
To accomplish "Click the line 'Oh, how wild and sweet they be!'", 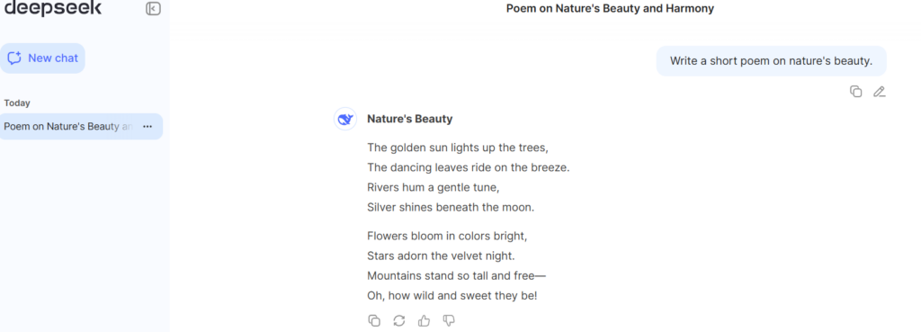I will click(452, 296).
